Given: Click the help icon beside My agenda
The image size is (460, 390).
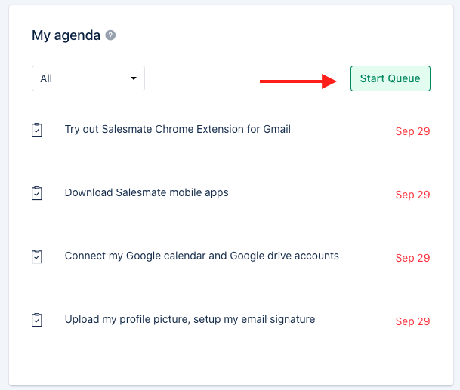Looking at the screenshot, I should point(110,35).
